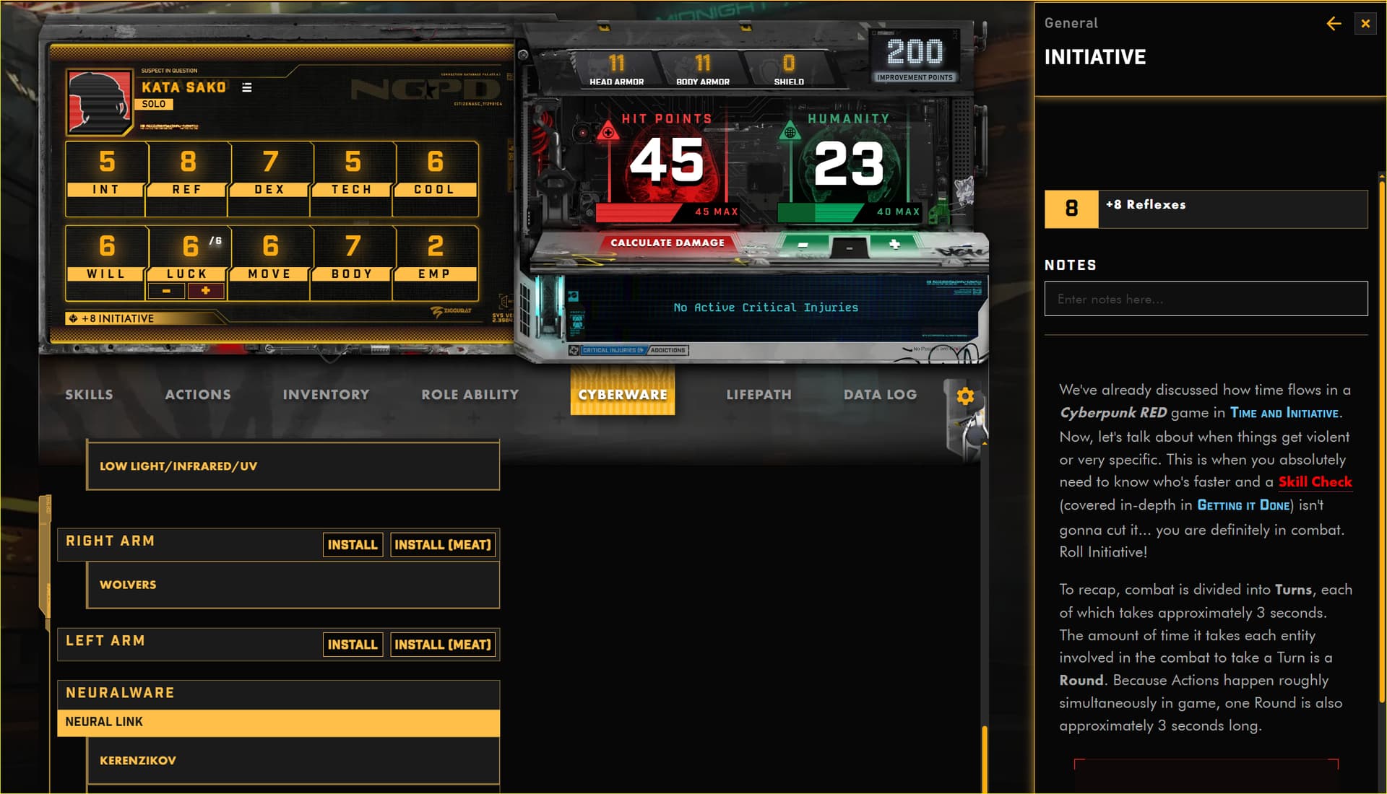Click Calculate Damage button
This screenshot has width=1387, height=794.
(667, 243)
